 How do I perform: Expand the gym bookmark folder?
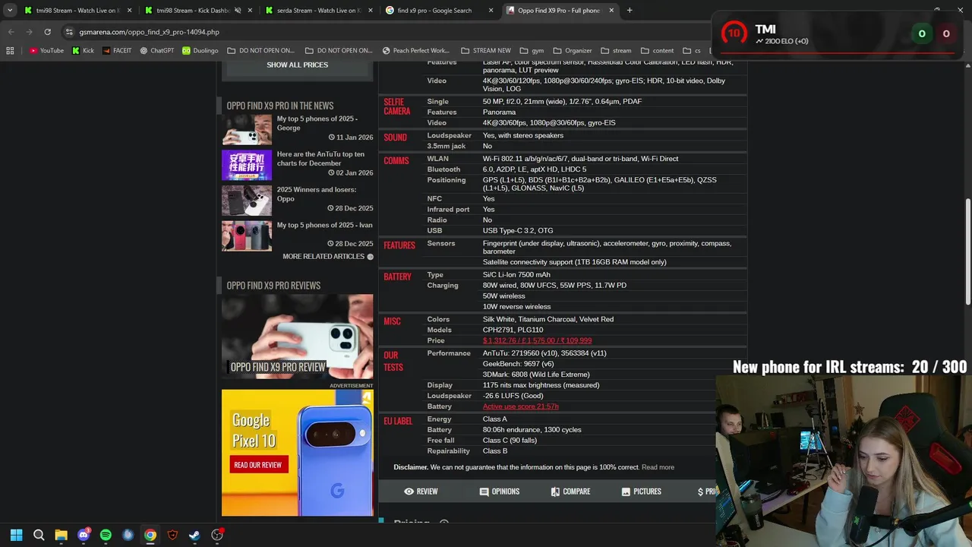tap(532, 51)
